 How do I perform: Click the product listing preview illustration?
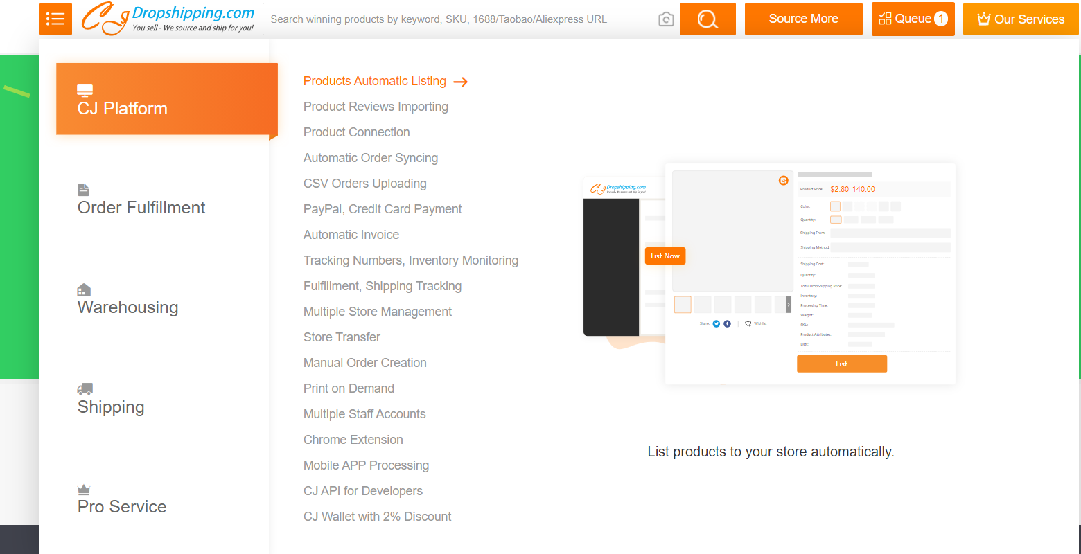point(770,274)
